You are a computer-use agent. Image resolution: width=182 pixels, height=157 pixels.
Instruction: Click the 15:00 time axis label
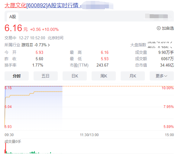169,135
